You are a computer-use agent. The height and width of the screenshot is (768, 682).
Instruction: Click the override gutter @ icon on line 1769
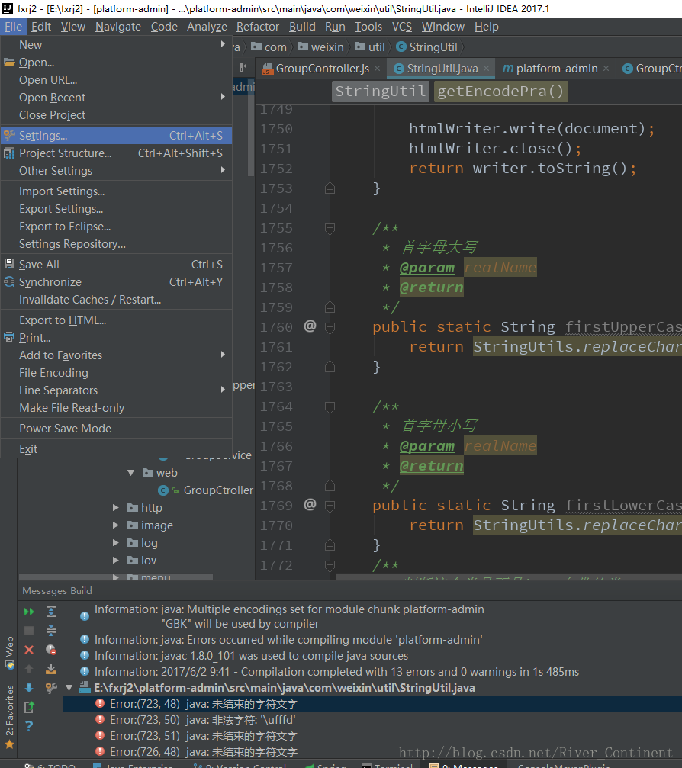pos(310,504)
